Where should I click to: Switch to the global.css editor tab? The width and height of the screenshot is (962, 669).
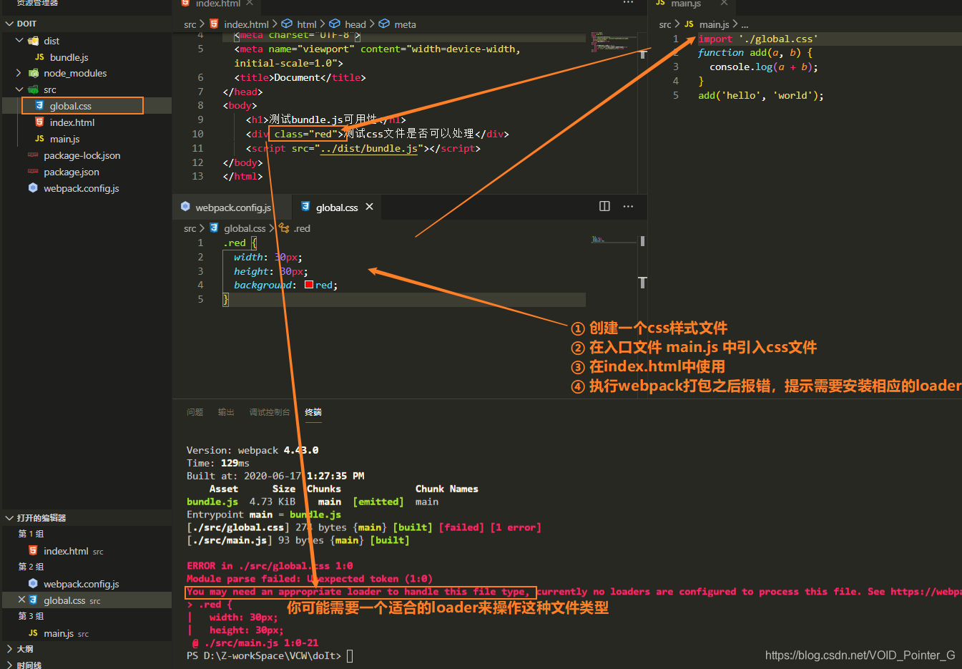[337, 207]
